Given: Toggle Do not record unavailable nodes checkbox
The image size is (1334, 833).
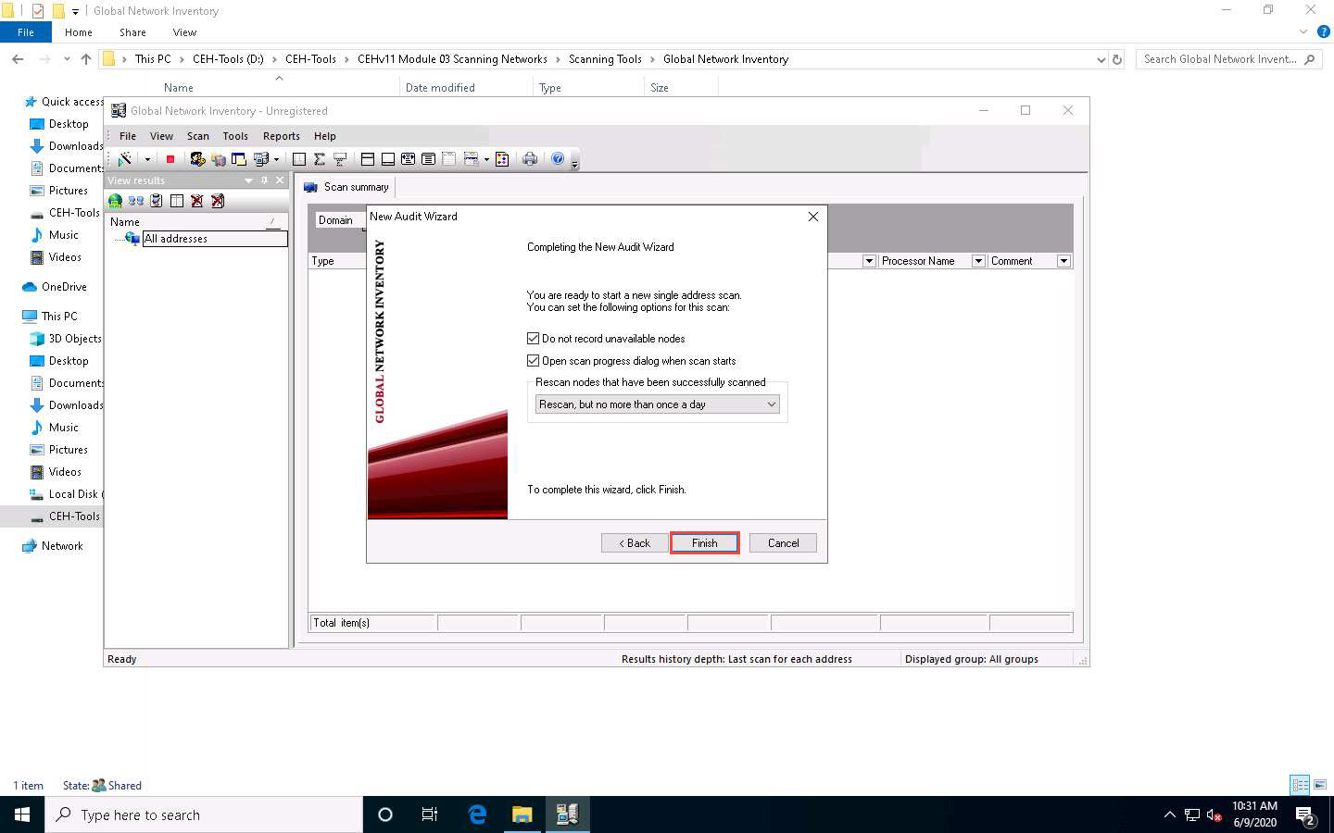Looking at the screenshot, I should 533,339.
